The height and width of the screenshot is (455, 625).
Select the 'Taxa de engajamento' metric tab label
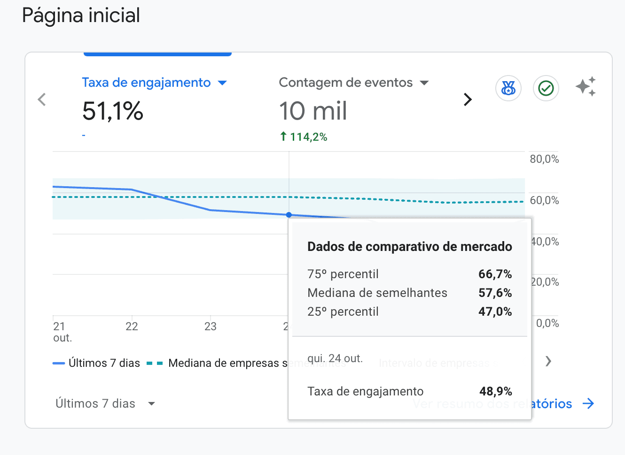[146, 83]
